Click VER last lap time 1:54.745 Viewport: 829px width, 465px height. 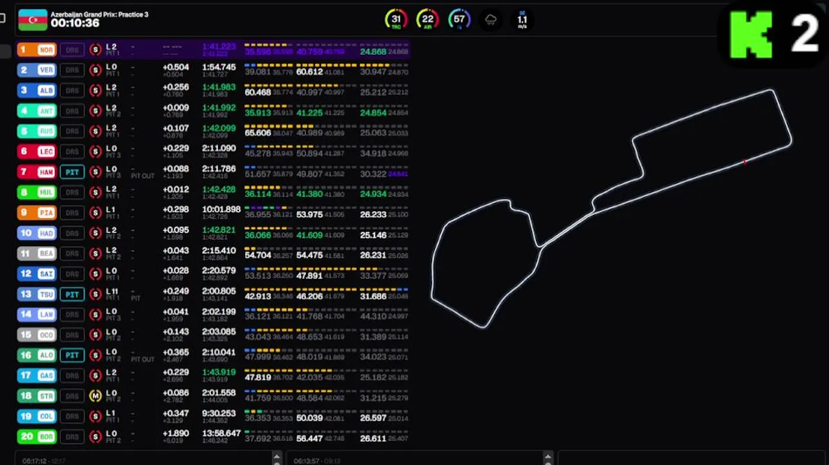[x=219, y=67]
